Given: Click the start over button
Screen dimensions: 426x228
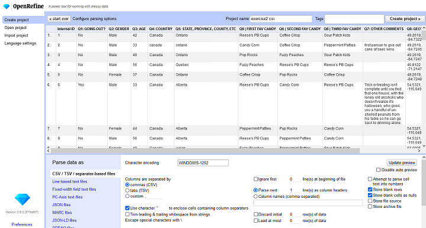Looking at the screenshot, I should pos(59,19).
